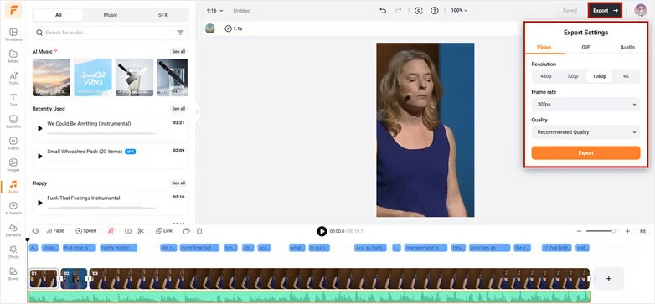The height and width of the screenshot is (304, 655).
Task: Select 4K resolution
Action: tap(626, 76)
